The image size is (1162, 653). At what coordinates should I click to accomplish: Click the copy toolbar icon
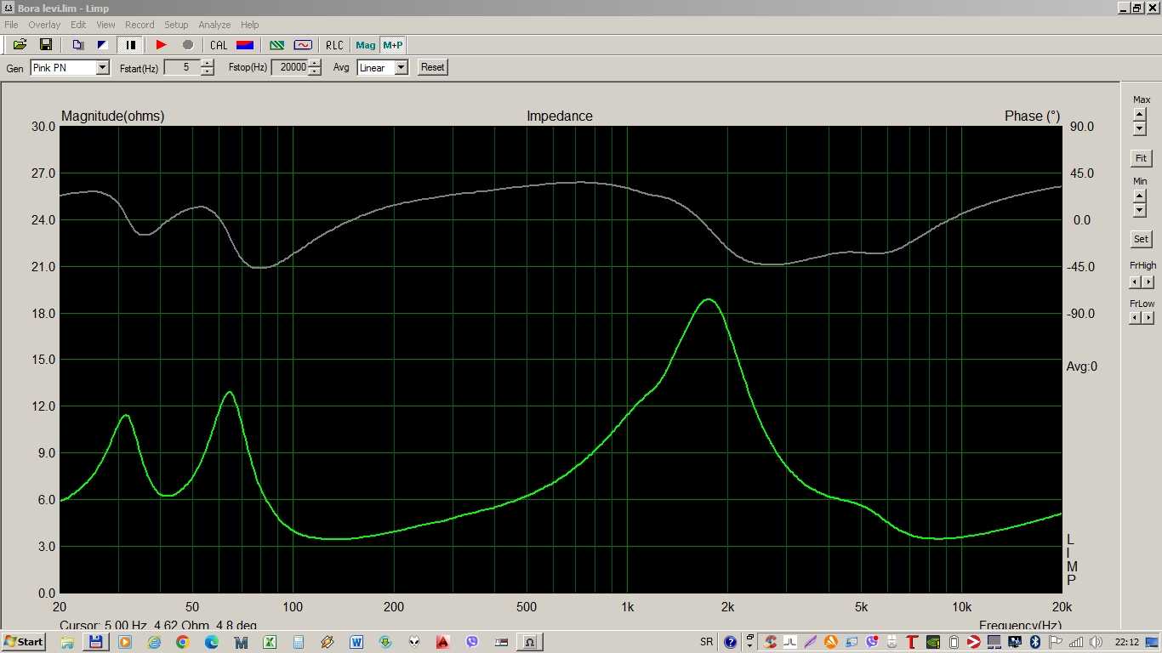click(77, 45)
